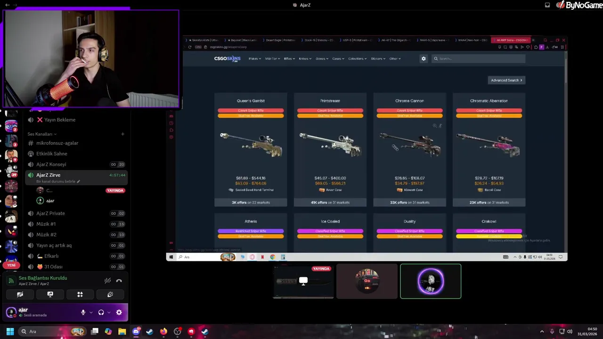Join AjarZ Konseyi voice channel

75,164
